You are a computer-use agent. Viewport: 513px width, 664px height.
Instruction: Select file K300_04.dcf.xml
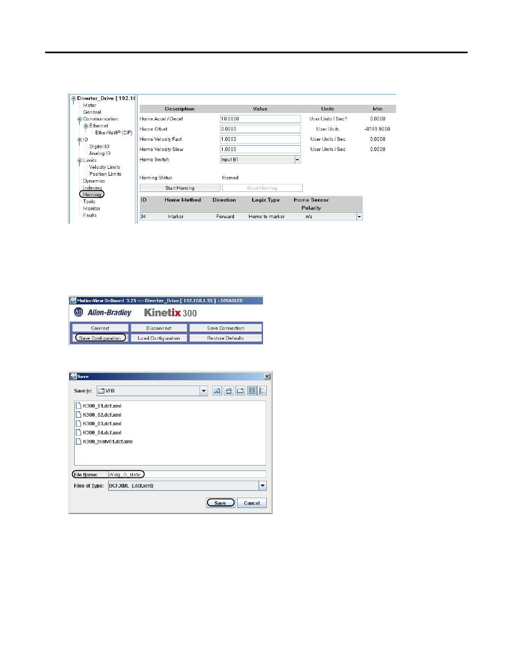point(102,433)
